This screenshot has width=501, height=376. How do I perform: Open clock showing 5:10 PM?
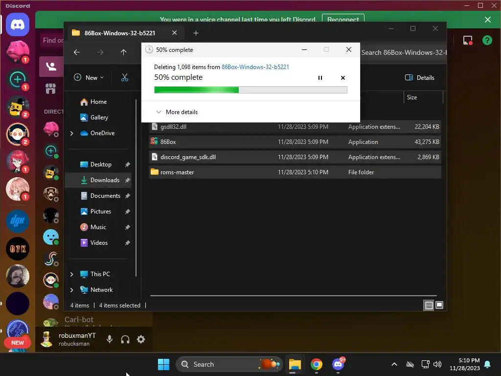465,364
